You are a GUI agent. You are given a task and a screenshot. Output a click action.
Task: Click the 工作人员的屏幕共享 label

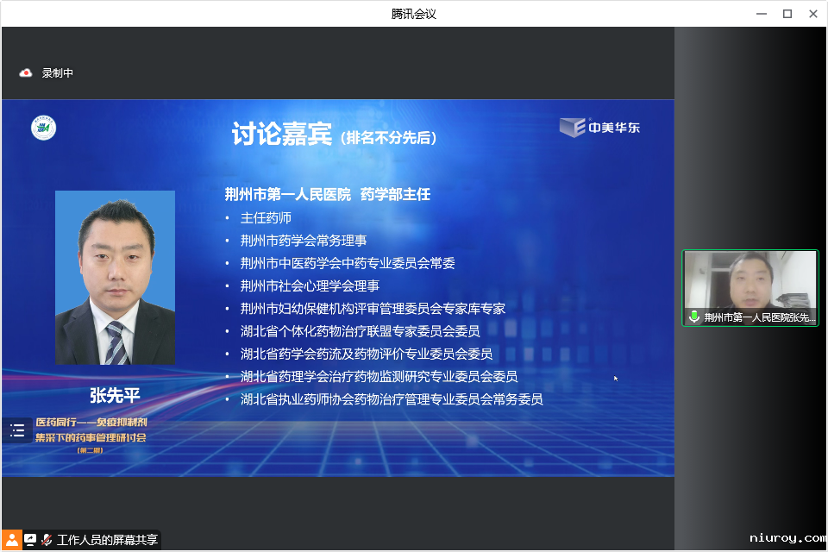click(x=107, y=540)
